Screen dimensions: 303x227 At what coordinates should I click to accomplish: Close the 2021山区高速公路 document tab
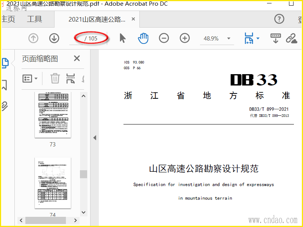[x=133, y=19]
